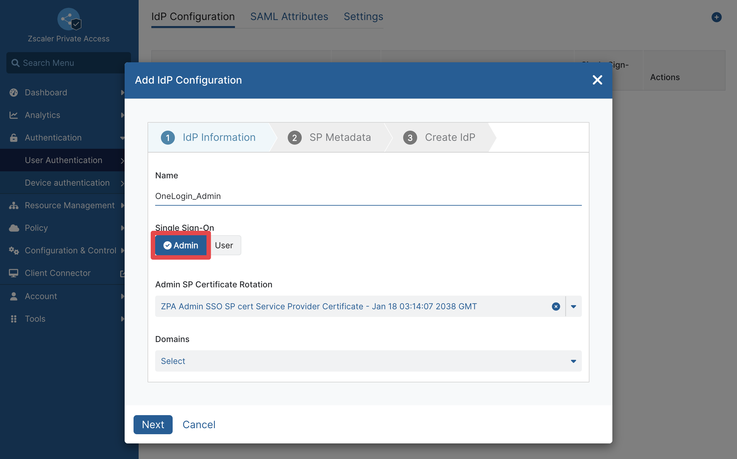Switch Single Sign-On to User
The image size is (737, 459).
224,245
